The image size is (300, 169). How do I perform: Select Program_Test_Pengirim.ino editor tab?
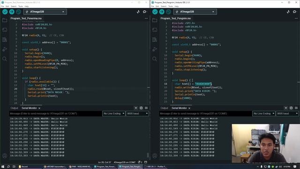[x=176, y=18]
